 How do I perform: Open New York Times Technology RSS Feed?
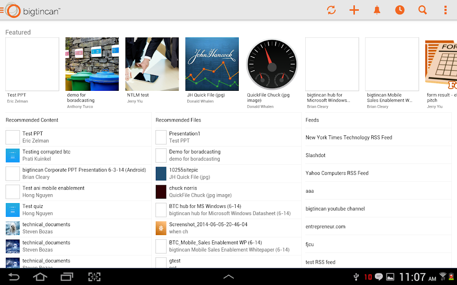pos(378,137)
